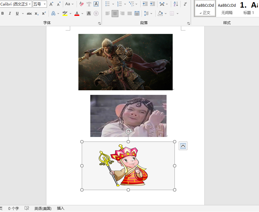Click the decrease font size icon
Screen dimensions: 259x212
pos(59,4)
